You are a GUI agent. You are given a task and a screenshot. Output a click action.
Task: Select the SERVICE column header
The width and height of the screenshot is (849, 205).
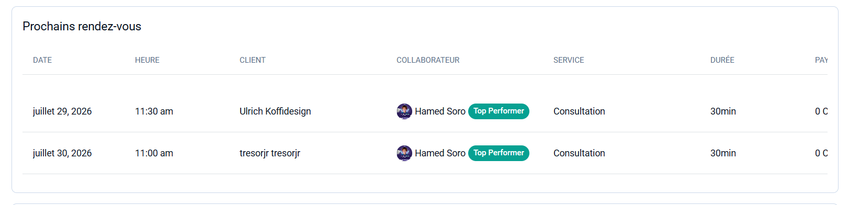click(x=569, y=60)
